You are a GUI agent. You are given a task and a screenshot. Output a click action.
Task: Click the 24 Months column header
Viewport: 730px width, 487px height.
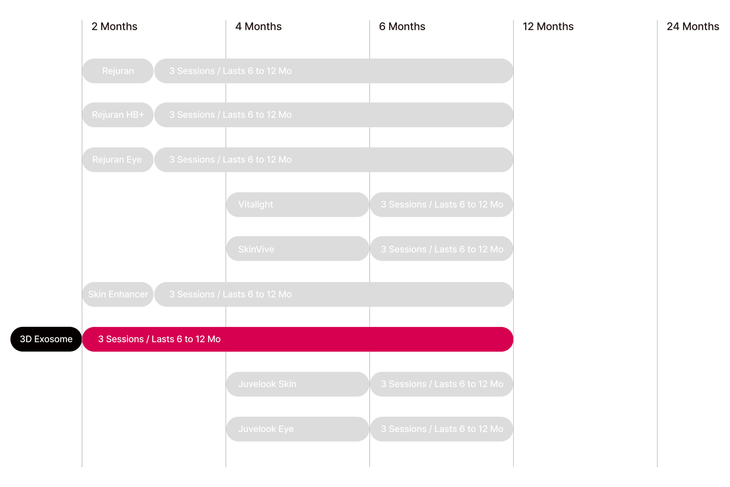(x=693, y=27)
